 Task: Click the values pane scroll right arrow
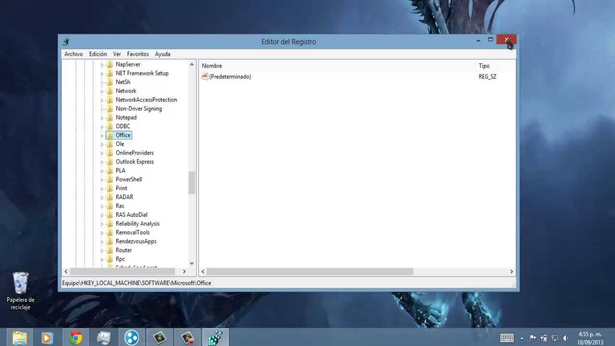point(511,272)
